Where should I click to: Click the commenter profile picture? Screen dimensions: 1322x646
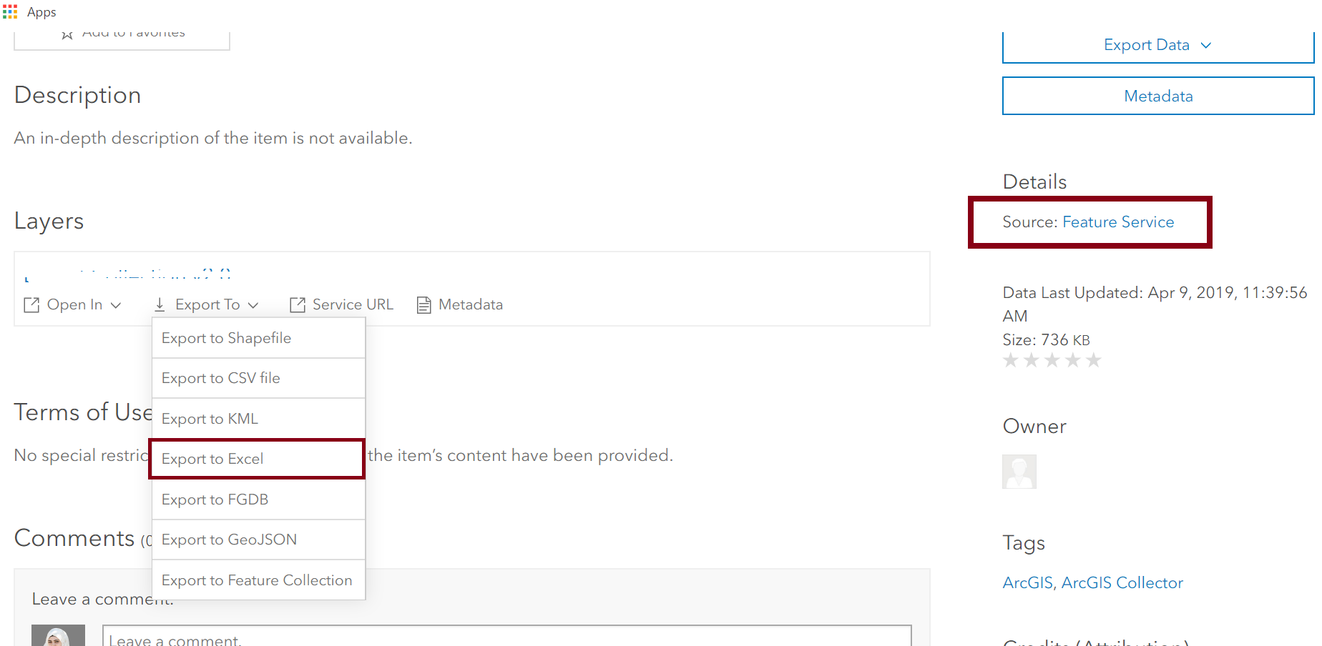pyautogui.click(x=58, y=635)
